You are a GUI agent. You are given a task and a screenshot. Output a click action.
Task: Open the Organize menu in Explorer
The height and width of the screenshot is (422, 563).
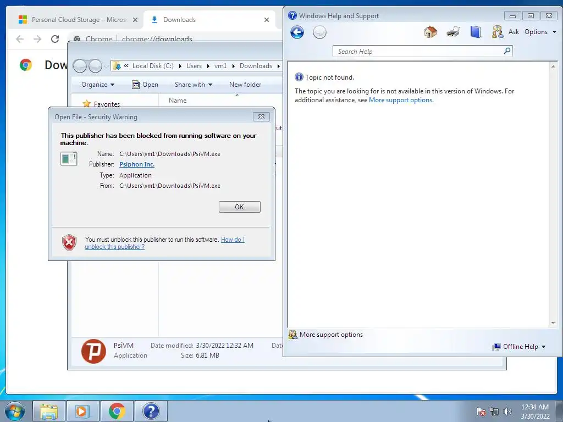click(x=98, y=85)
